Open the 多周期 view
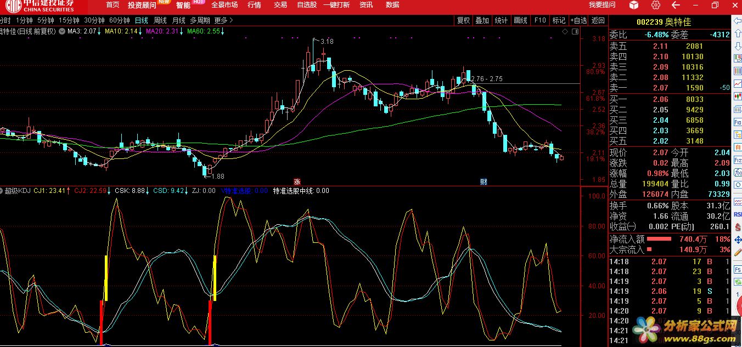 pyautogui.click(x=200, y=20)
